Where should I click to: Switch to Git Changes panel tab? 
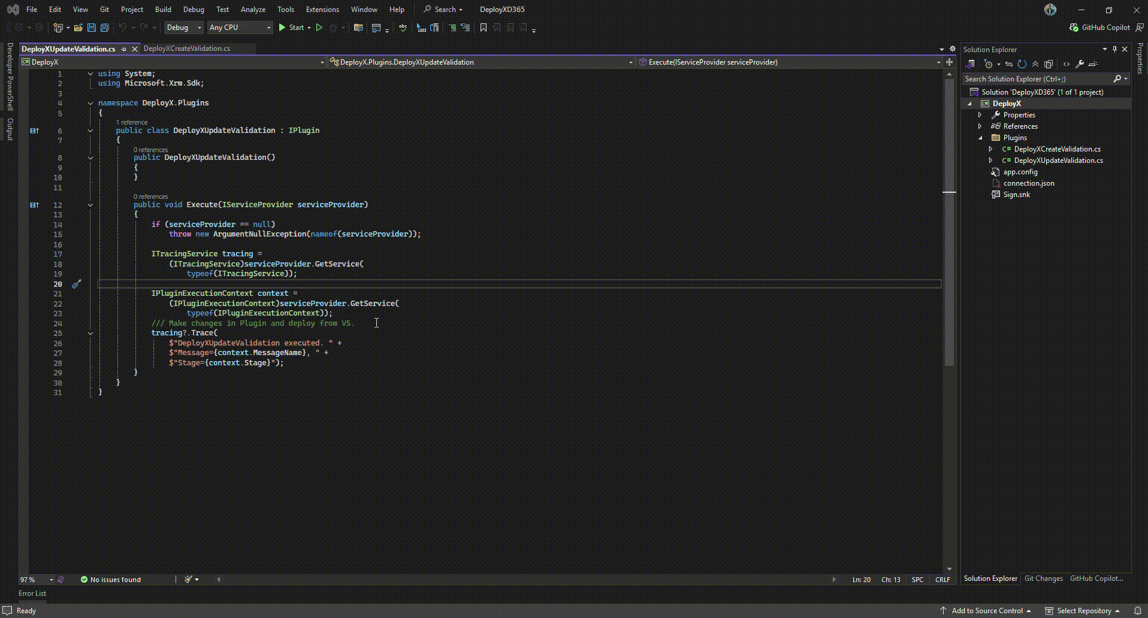[x=1043, y=578]
